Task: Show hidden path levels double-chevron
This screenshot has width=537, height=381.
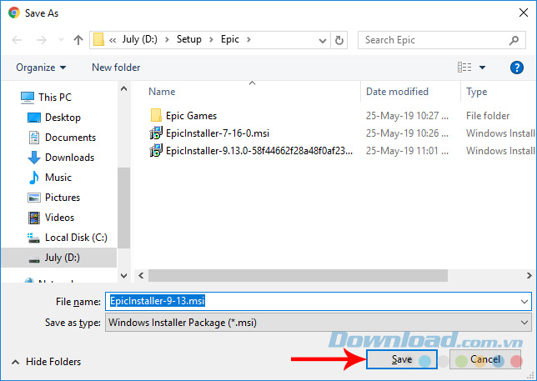Action: pos(113,40)
